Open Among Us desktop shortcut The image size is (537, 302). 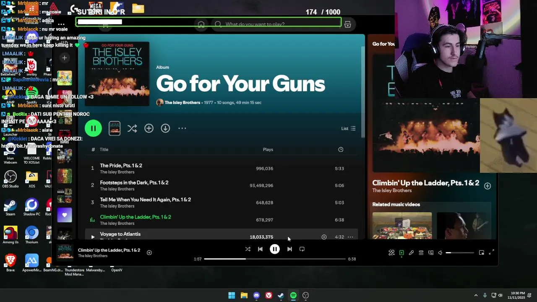coord(10,235)
